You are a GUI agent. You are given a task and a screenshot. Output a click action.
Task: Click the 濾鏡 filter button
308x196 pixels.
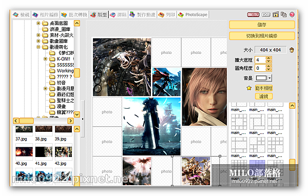264,96
